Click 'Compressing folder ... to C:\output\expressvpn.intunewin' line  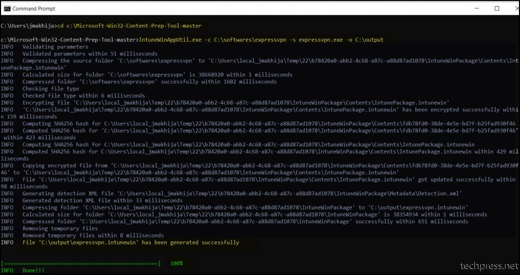point(235,207)
